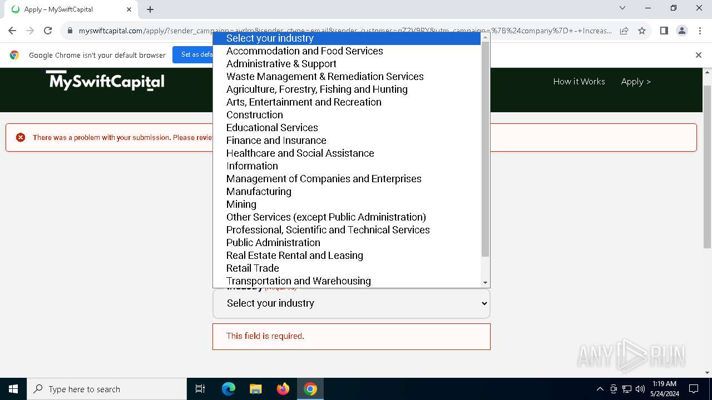Launch Firefox from taskbar
Screen dimensions: 712x400
(283, 389)
